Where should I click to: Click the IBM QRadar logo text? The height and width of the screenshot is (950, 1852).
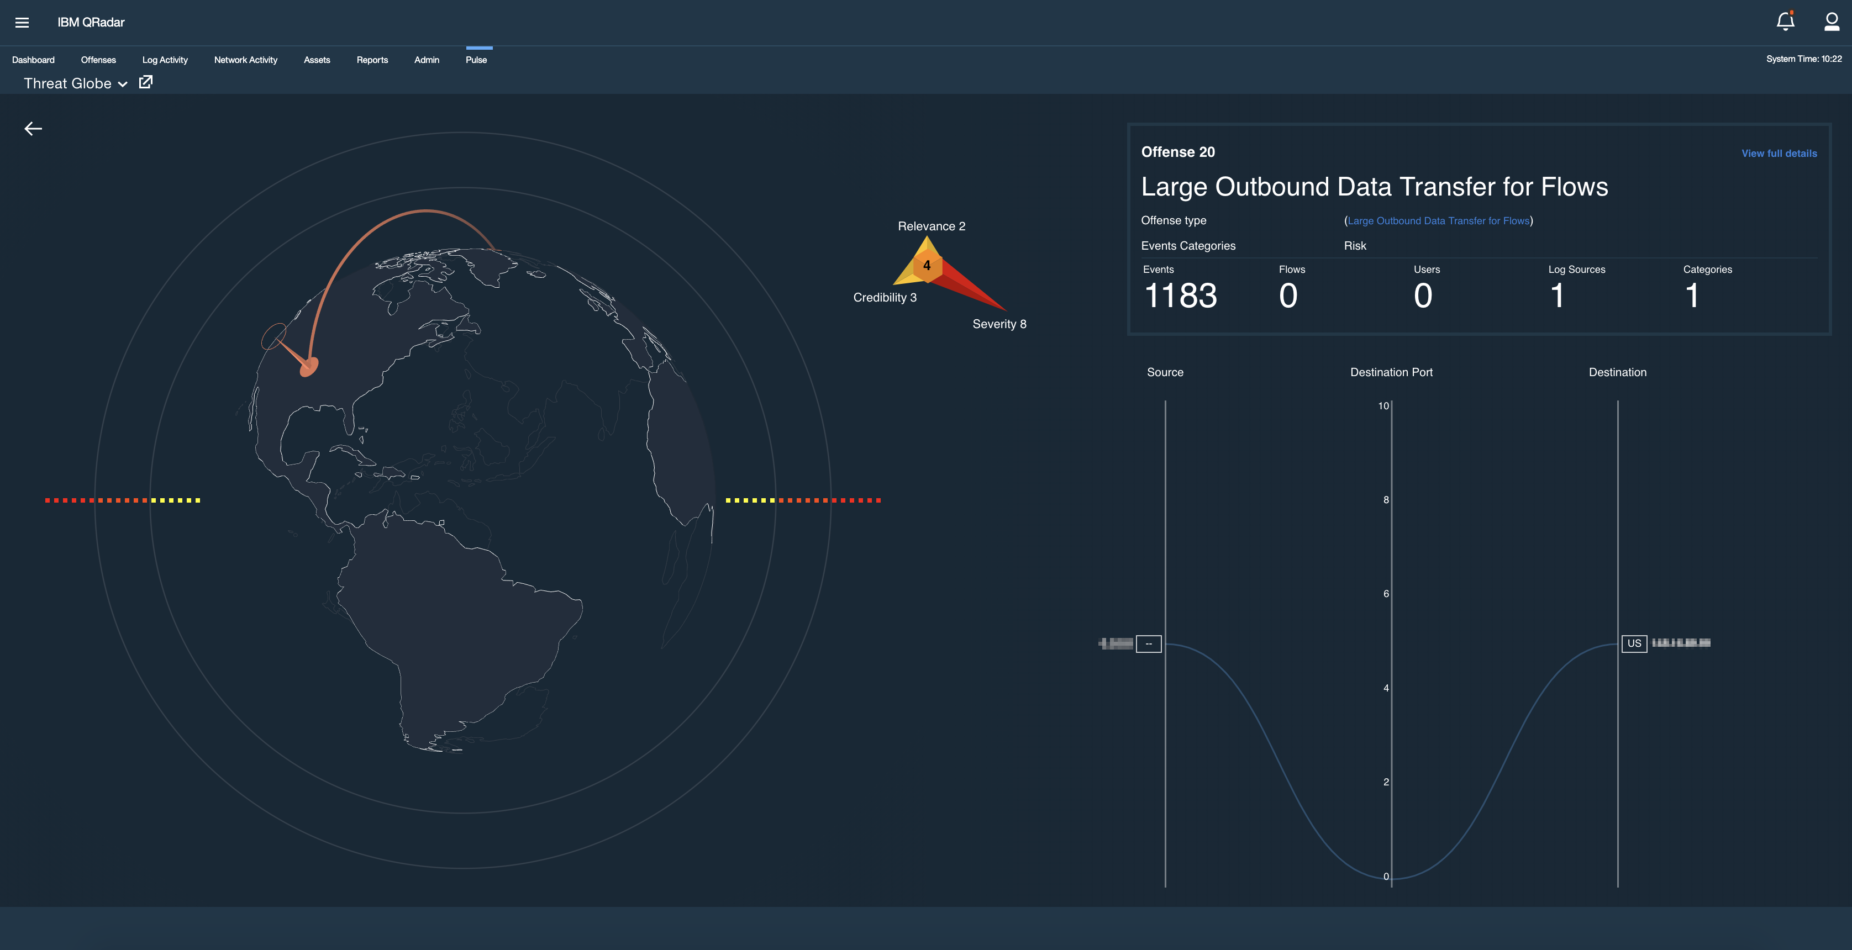click(91, 22)
